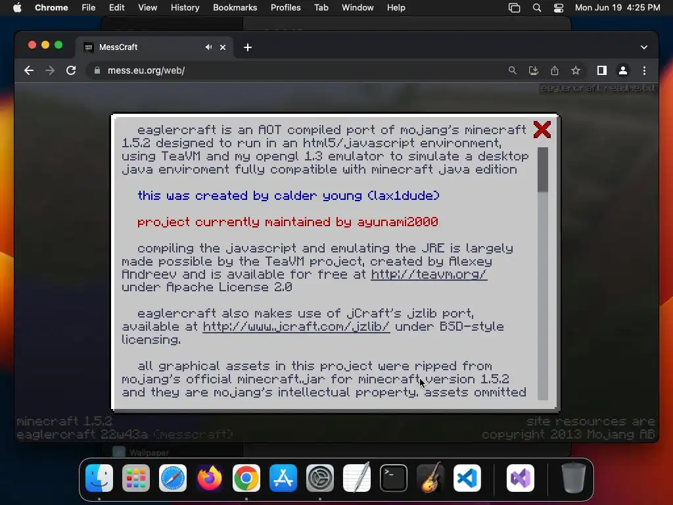The image size is (673, 505).
Task: Close the MessCraft tab
Action: tap(223, 47)
